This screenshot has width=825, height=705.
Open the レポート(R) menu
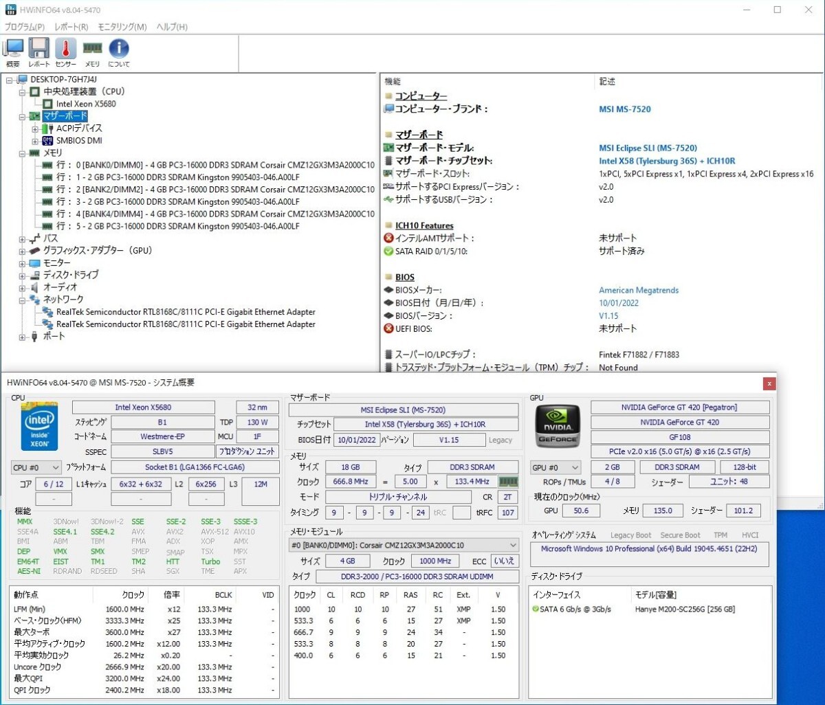coord(71,27)
